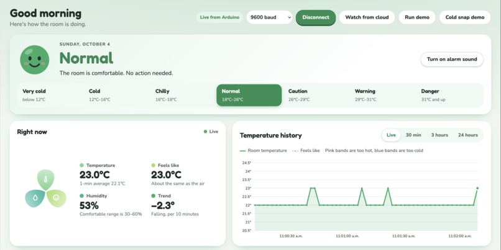Screen dimensions: 501x250
Task: Select the Very cold range card
Action: [x=50, y=95]
